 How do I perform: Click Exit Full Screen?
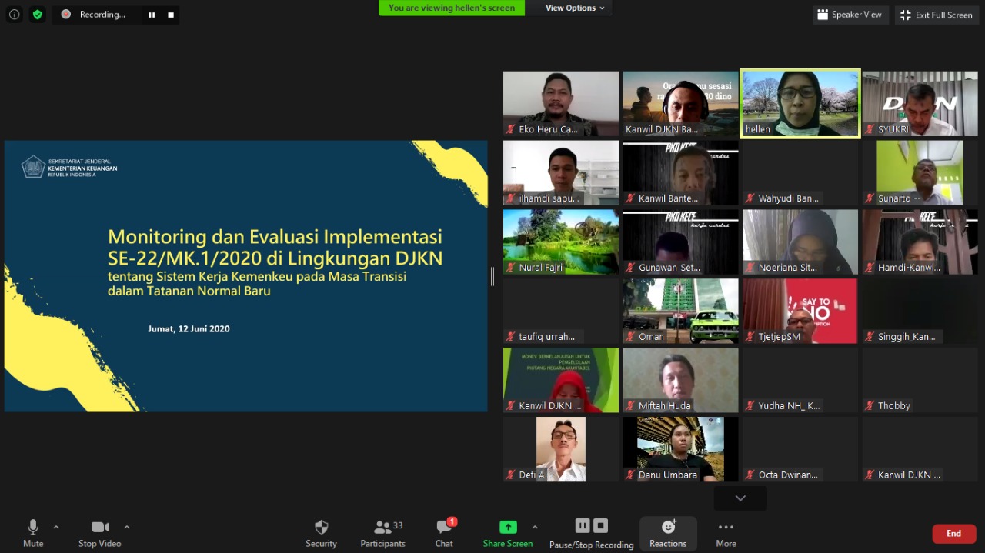937,15
